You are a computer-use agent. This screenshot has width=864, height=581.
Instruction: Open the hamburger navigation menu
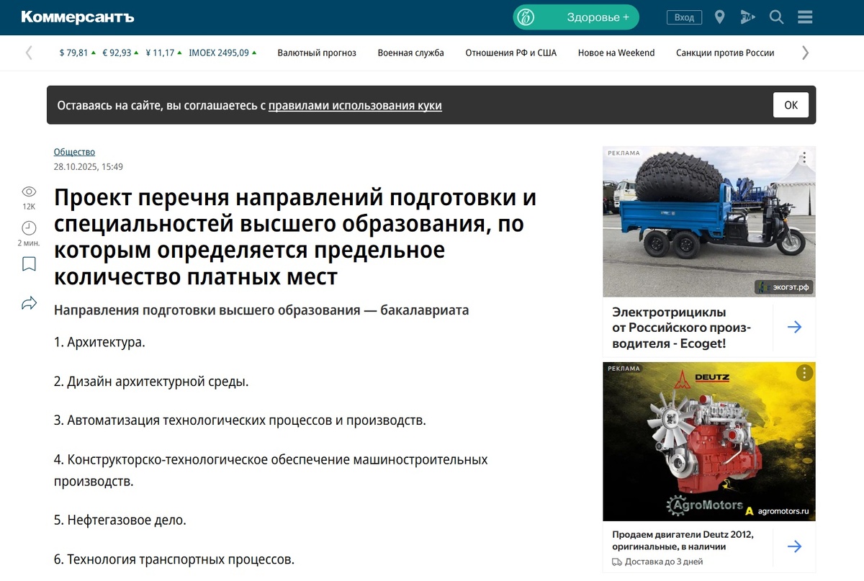[804, 17]
